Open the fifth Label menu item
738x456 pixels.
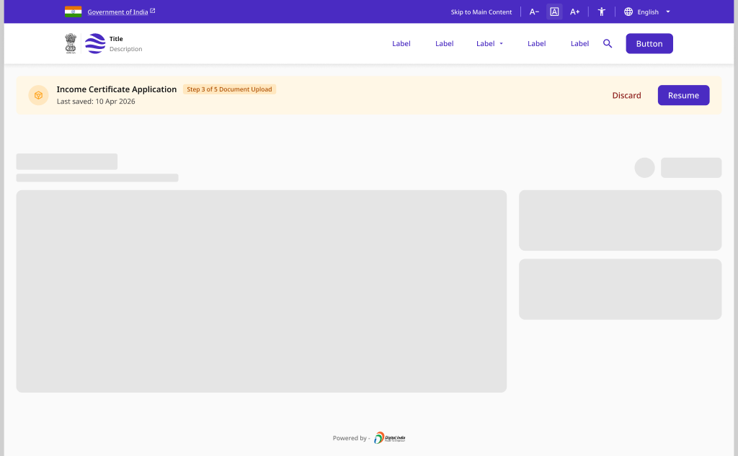pyautogui.click(x=580, y=43)
